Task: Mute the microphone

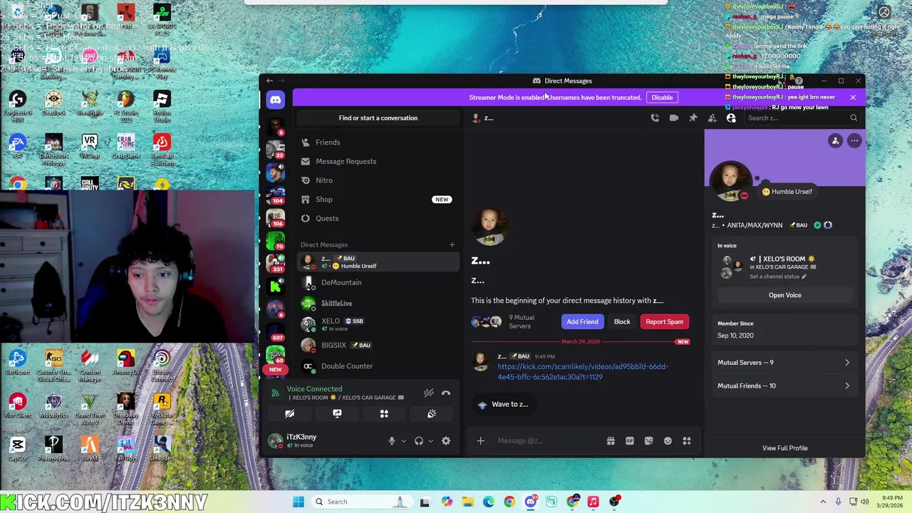Action: coord(391,441)
